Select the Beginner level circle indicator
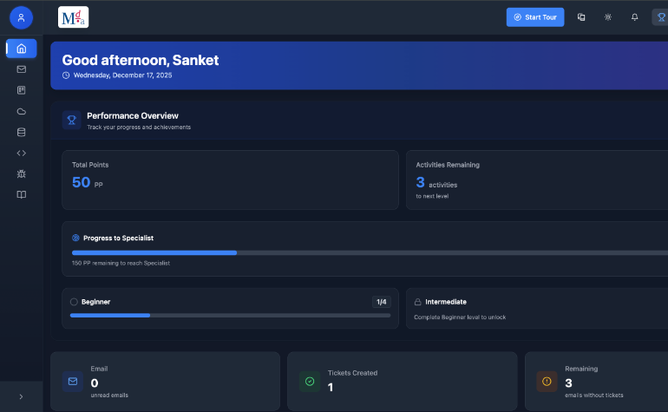 pyautogui.click(x=74, y=302)
